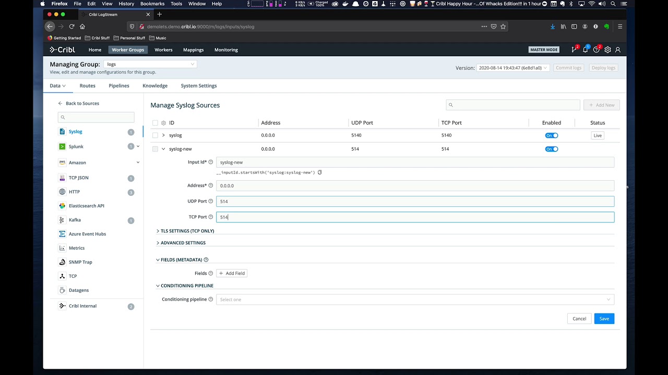
Task: Open the user account icon
Action: click(618, 49)
